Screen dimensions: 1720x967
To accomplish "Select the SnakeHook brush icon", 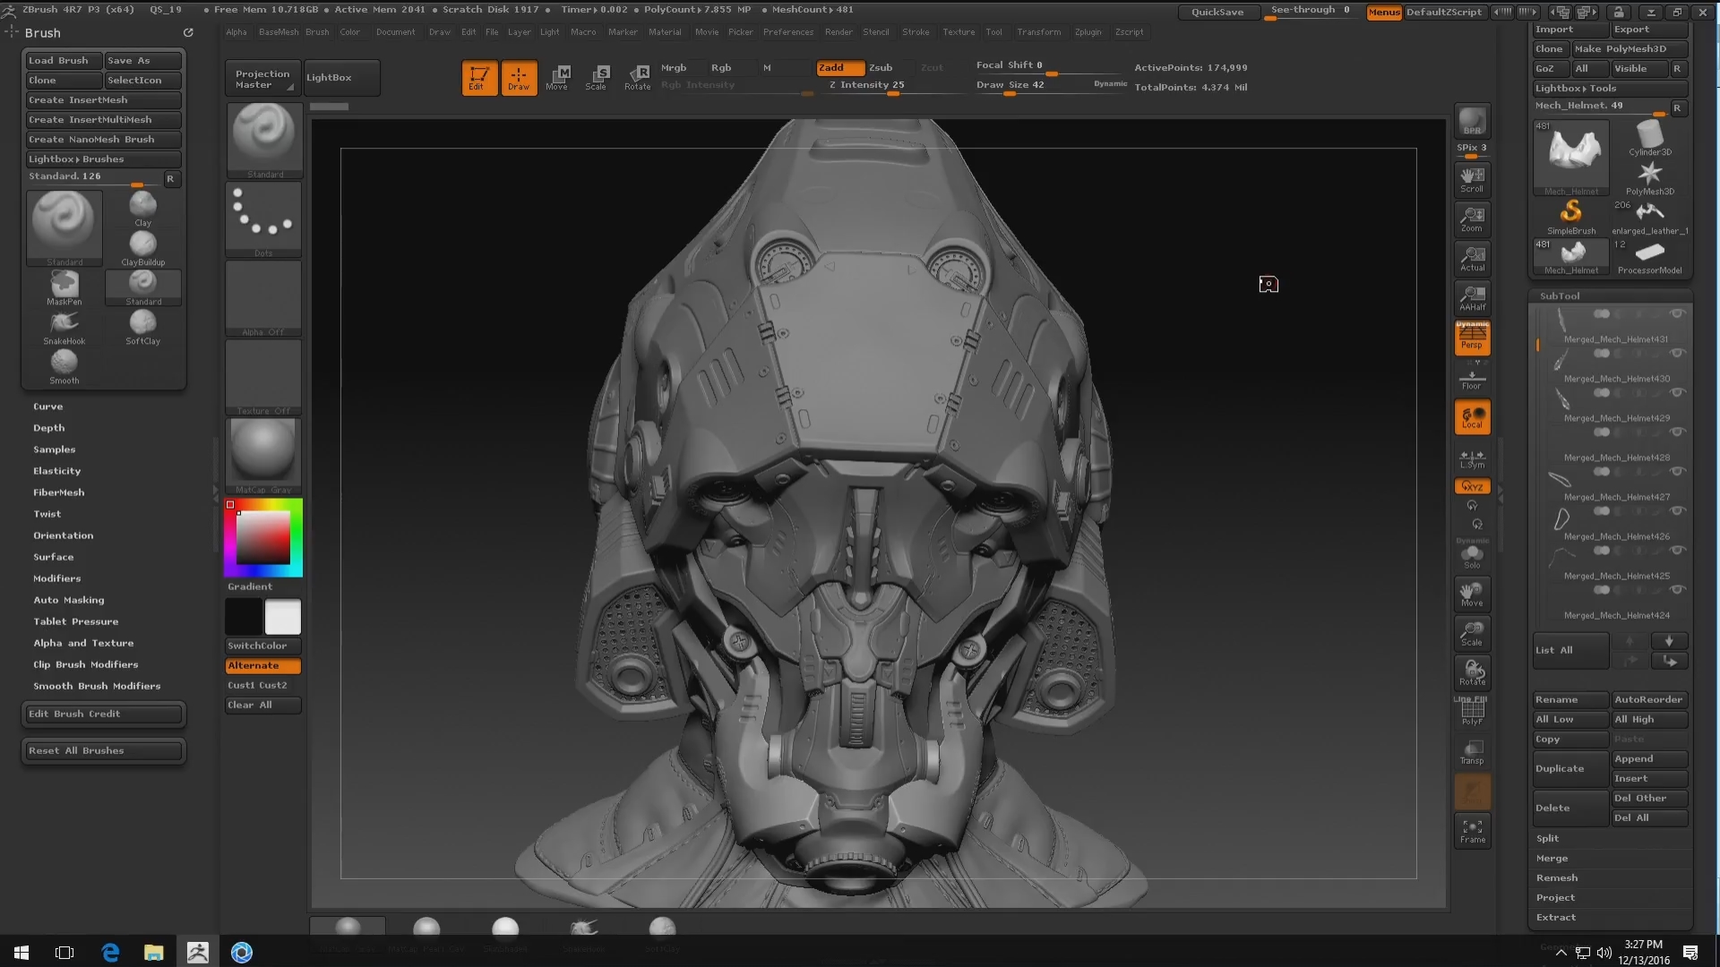I will click(x=64, y=324).
